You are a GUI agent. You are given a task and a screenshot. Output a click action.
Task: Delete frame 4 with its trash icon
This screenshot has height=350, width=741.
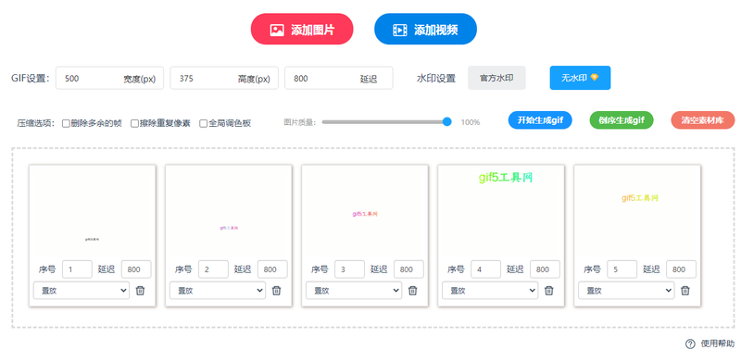(x=548, y=291)
